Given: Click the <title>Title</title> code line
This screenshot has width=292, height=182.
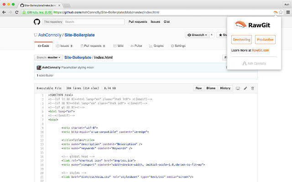Looking at the screenshot, I should (78, 140).
